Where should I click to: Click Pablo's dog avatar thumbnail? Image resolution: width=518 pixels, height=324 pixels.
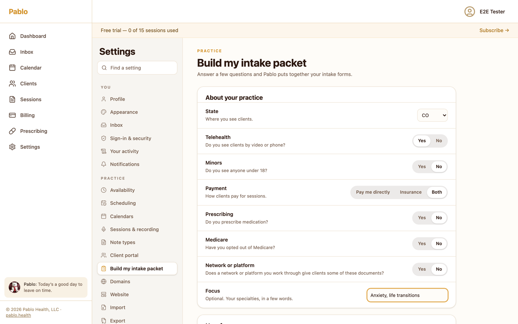(x=14, y=287)
